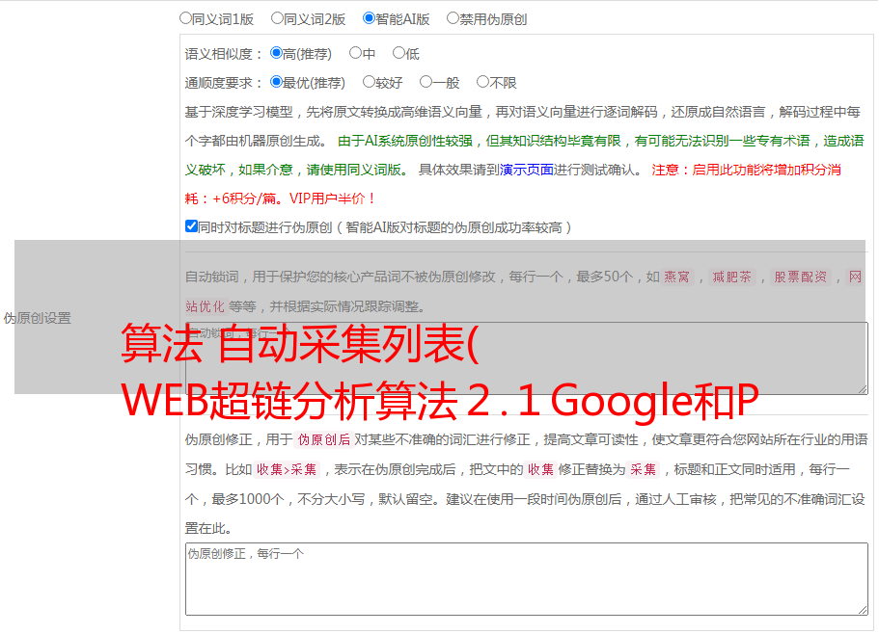Image resolution: width=879 pixels, height=634 pixels.
Task: Click the 伪原创后 highlighted tag
Action: pyautogui.click(x=324, y=439)
